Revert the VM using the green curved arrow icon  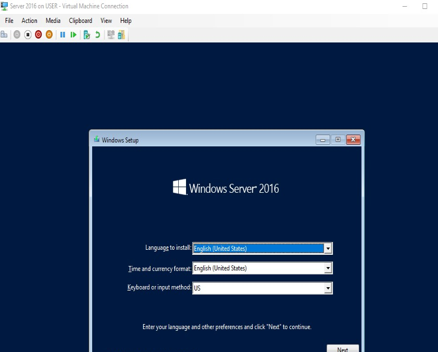coord(97,35)
